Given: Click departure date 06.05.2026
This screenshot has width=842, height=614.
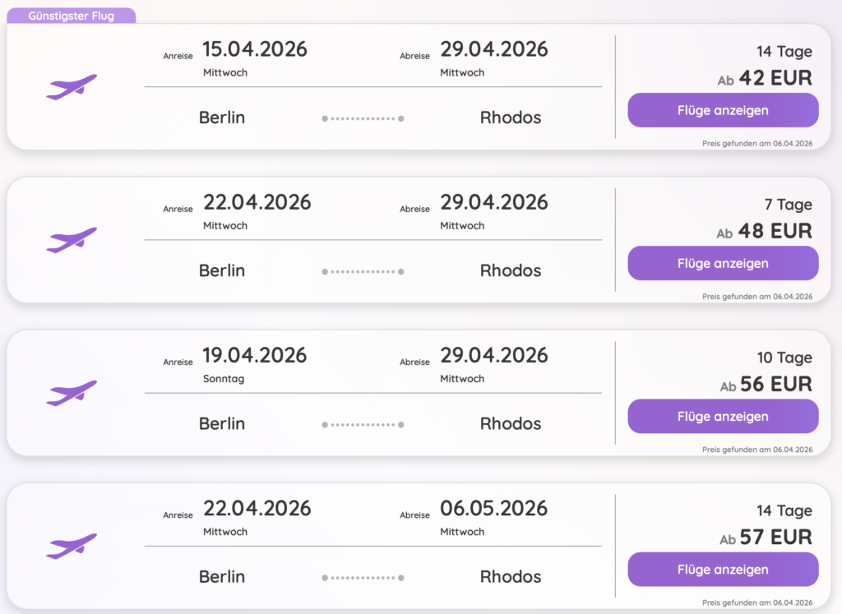Looking at the screenshot, I should click(x=493, y=509).
